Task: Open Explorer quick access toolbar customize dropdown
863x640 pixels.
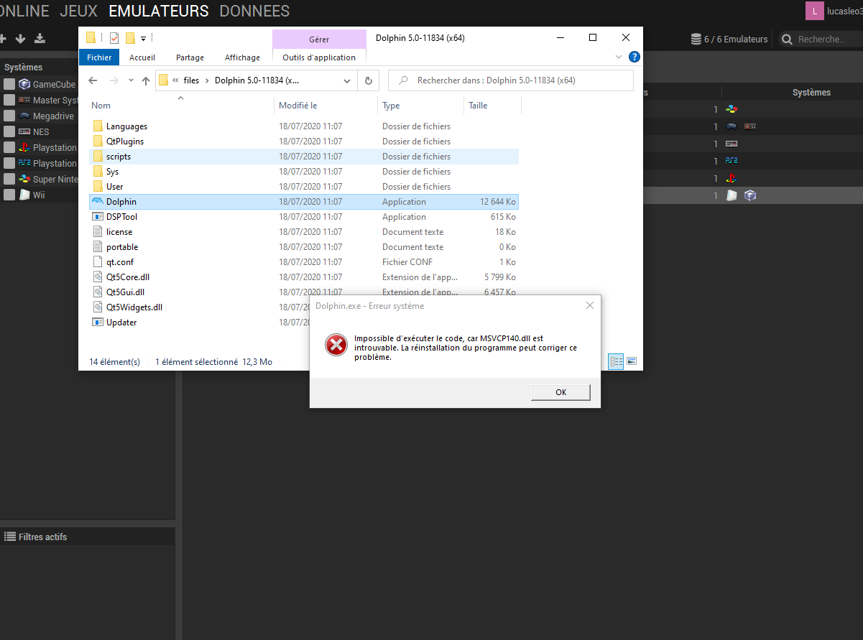Action: click(143, 39)
